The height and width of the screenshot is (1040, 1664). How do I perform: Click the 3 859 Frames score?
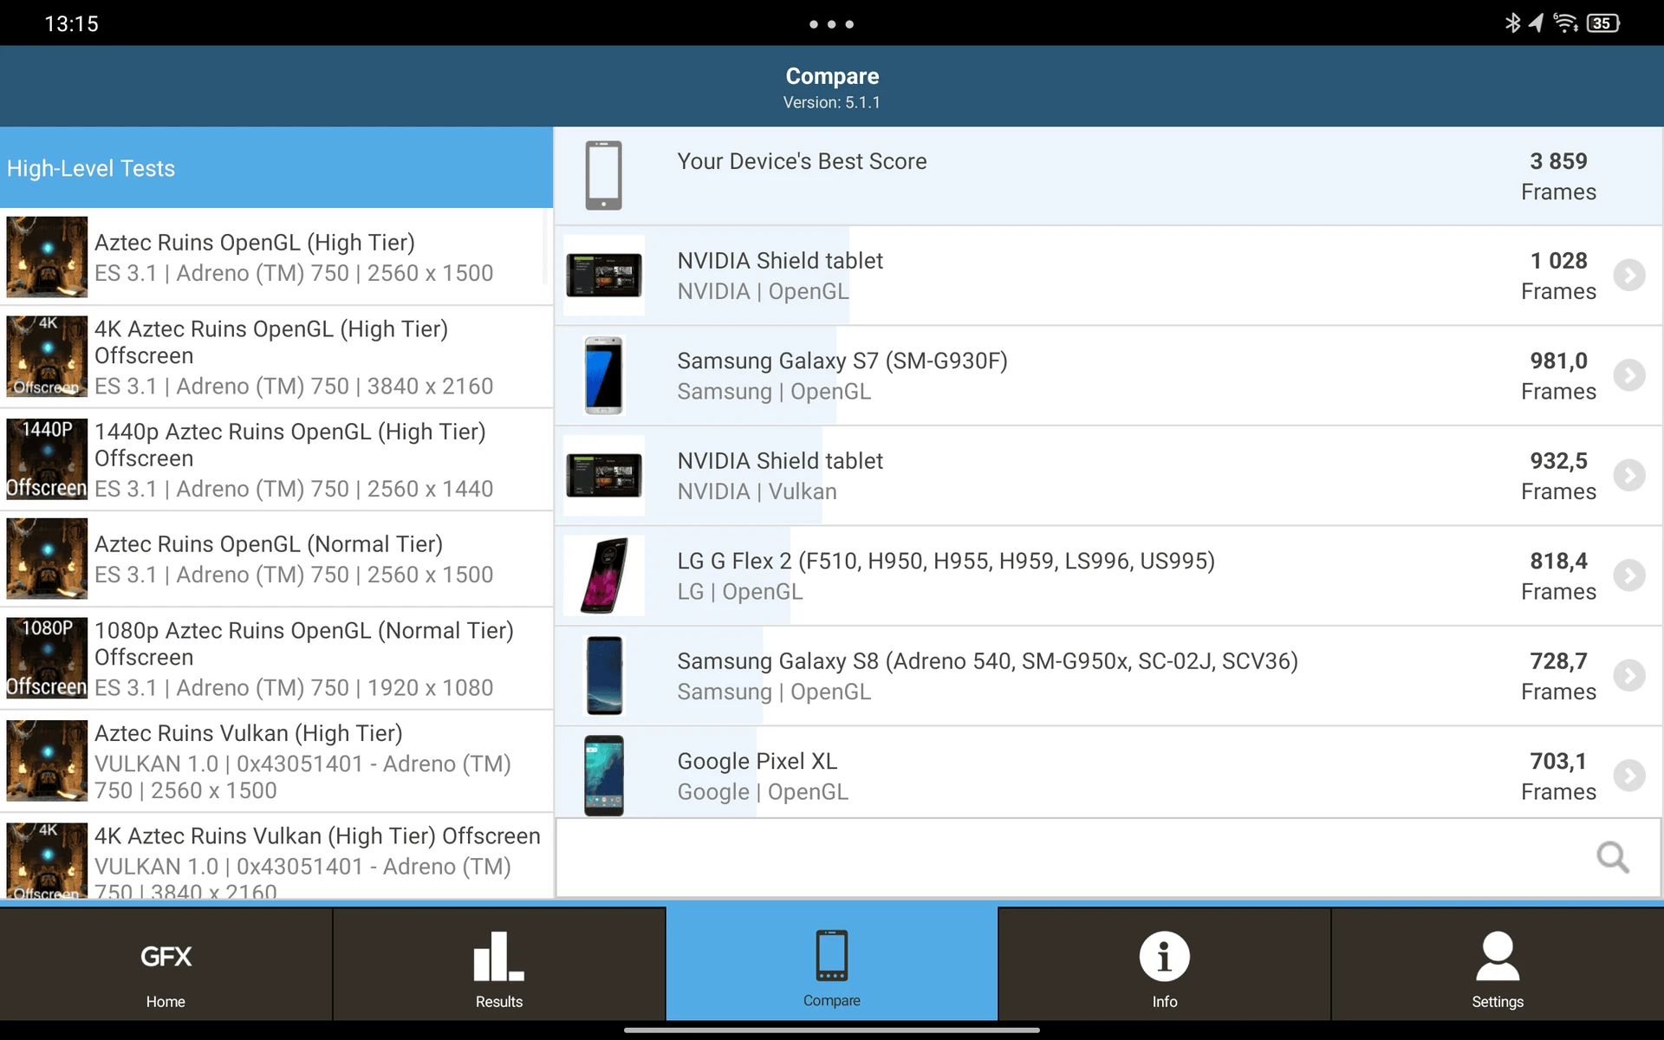1558,177
